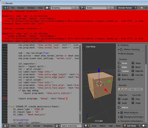Enable the Seams overlay
Viewport: 148px width, 128px height.
119,75
